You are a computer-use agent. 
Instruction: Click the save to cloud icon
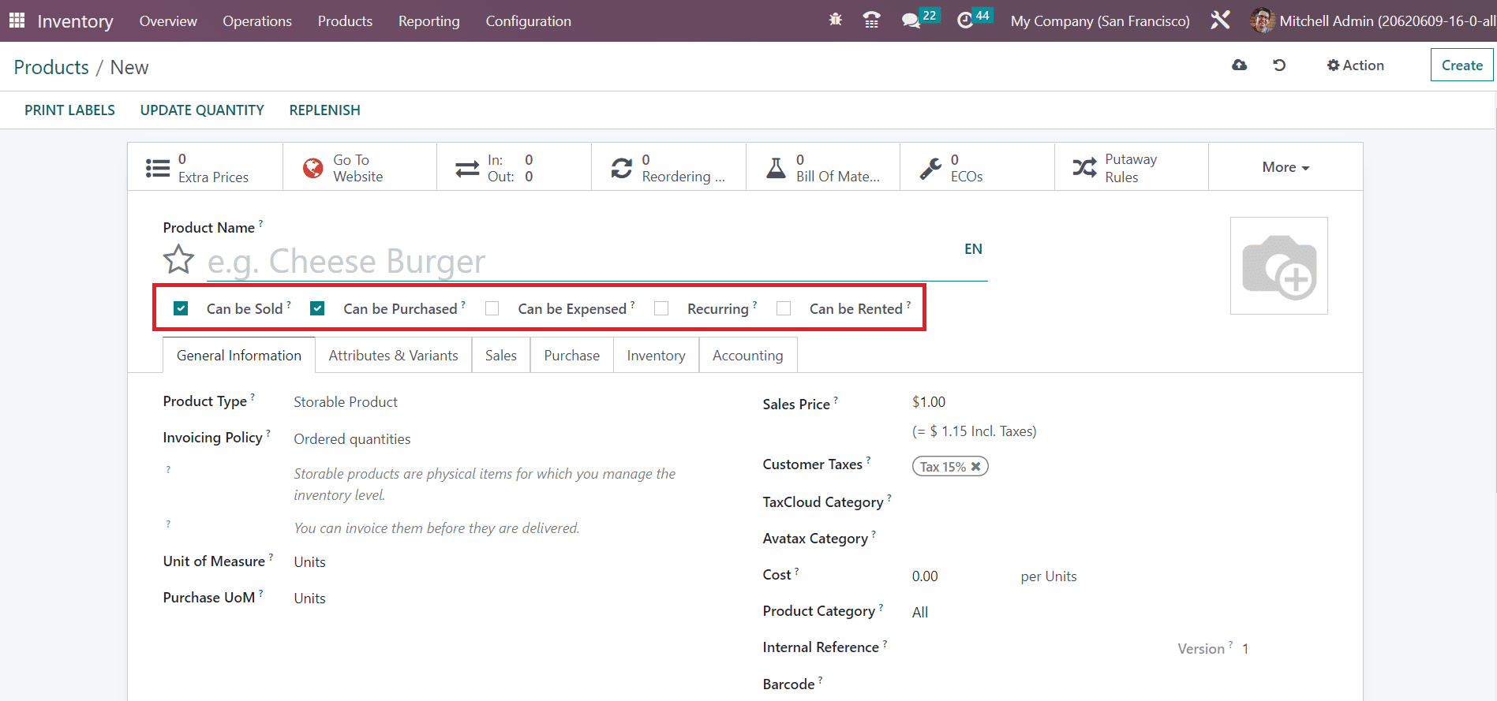(x=1239, y=65)
